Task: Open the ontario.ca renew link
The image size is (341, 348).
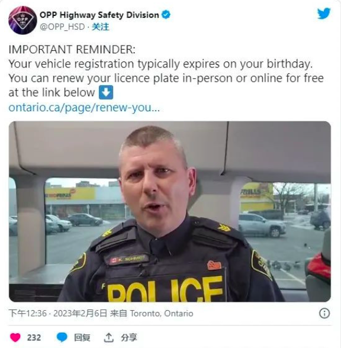Action: click(84, 108)
